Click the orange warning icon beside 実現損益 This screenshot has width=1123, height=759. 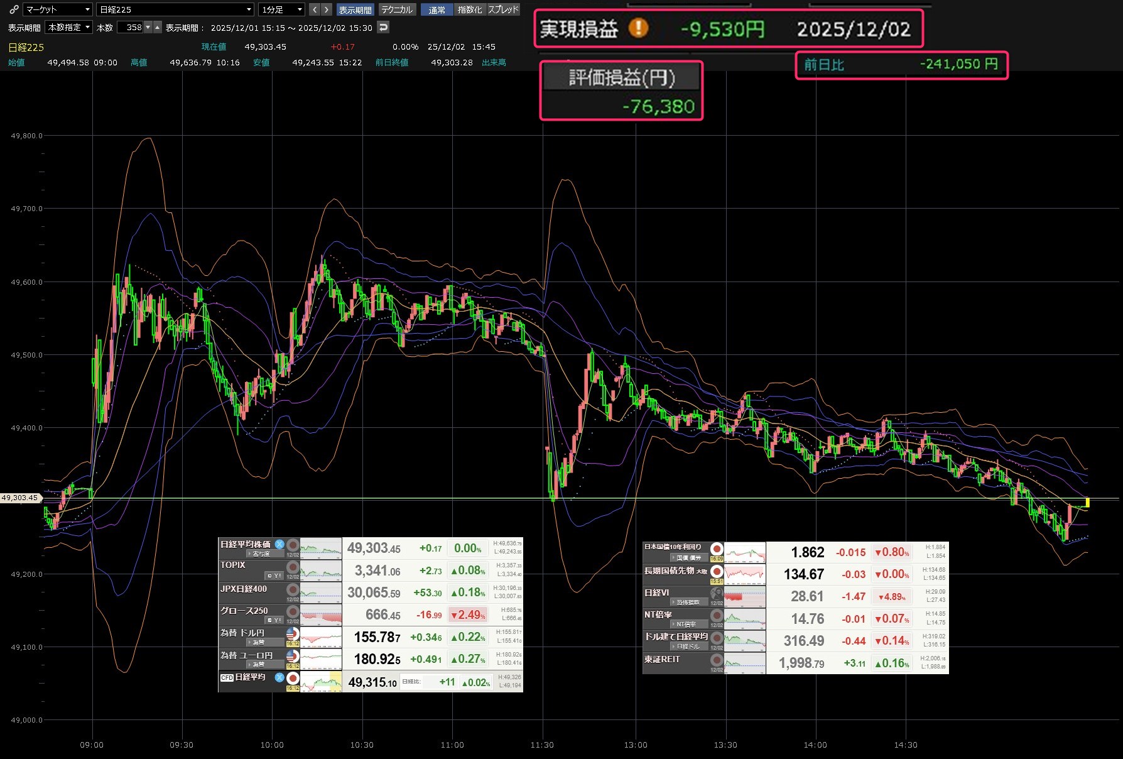click(638, 28)
